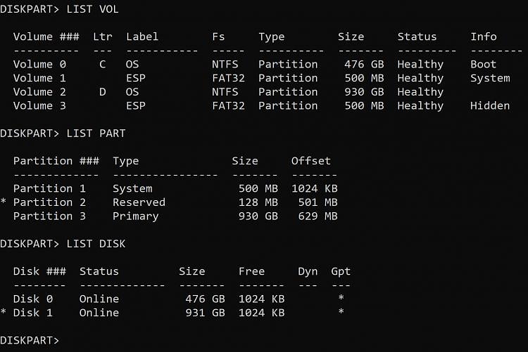Viewport: 528px width, 352px height.
Task: Click the Reserved partition type
Action: click(139, 202)
